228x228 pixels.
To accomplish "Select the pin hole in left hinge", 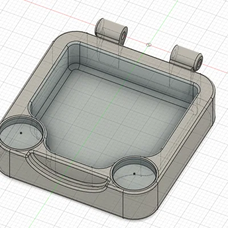I will (x=124, y=35).
